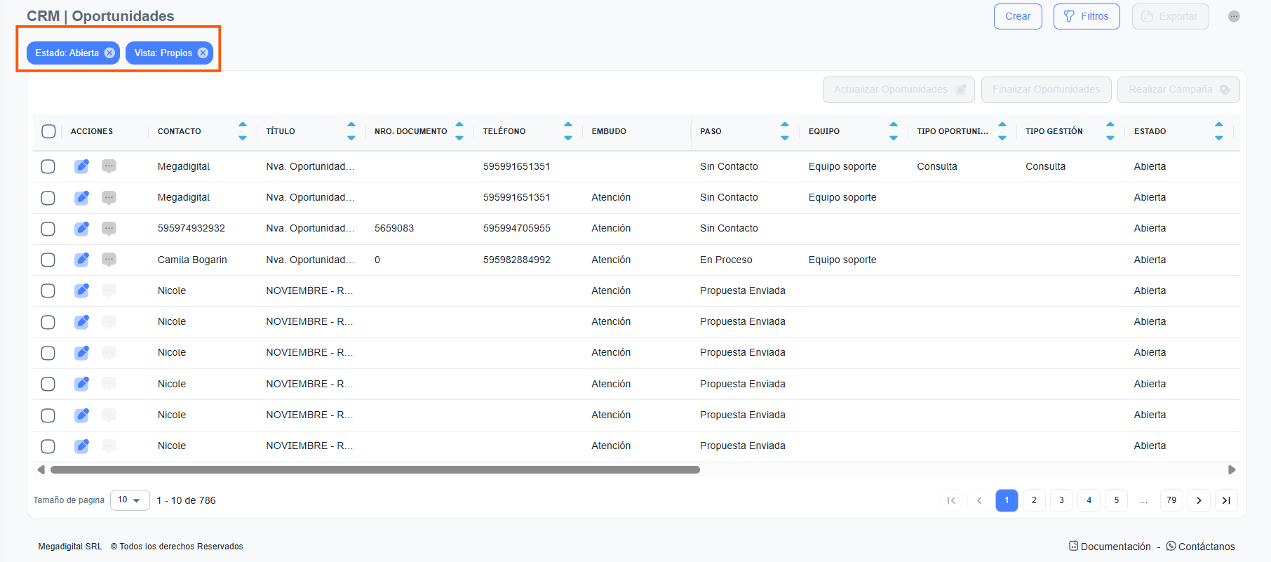Sort by Contacto column arrows
Viewport: 1271px width, 562px height.
pos(243,131)
